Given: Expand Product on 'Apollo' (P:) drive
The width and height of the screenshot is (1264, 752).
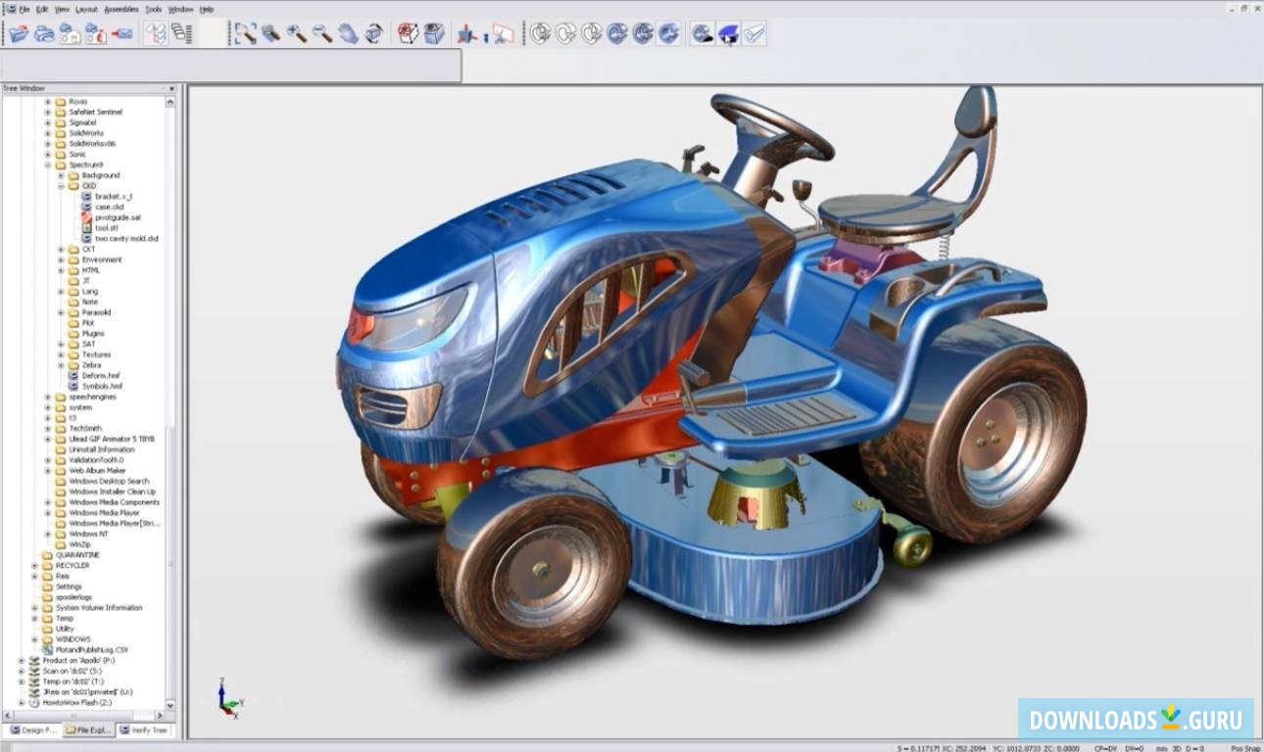Looking at the screenshot, I should 22,660.
